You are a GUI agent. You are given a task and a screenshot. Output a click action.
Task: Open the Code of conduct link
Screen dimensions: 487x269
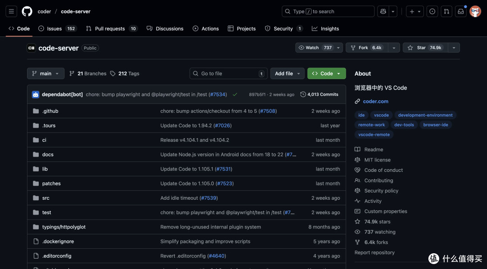pyautogui.click(x=384, y=170)
